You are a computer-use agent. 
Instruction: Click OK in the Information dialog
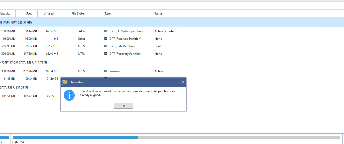pos(123,106)
